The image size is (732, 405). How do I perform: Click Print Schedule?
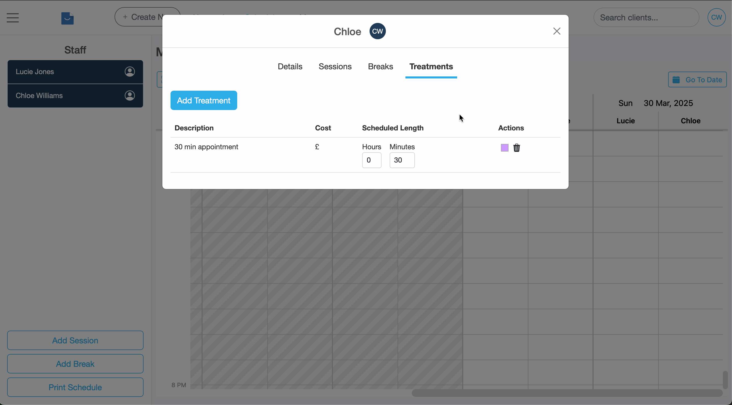(75, 387)
